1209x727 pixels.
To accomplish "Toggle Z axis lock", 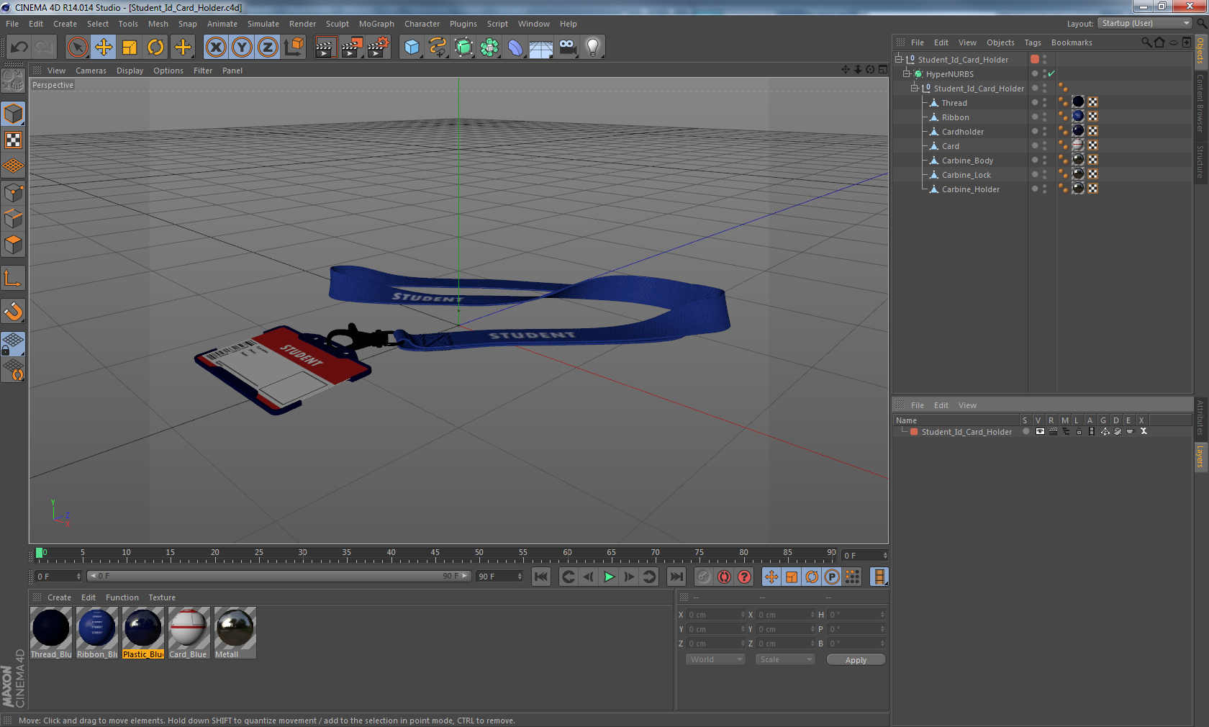I will (x=268, y=48).
